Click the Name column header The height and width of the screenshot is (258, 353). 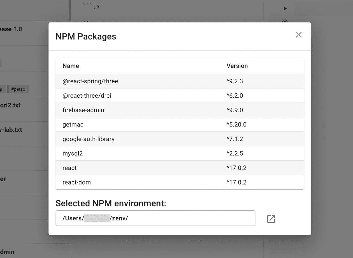pos(70,66)
